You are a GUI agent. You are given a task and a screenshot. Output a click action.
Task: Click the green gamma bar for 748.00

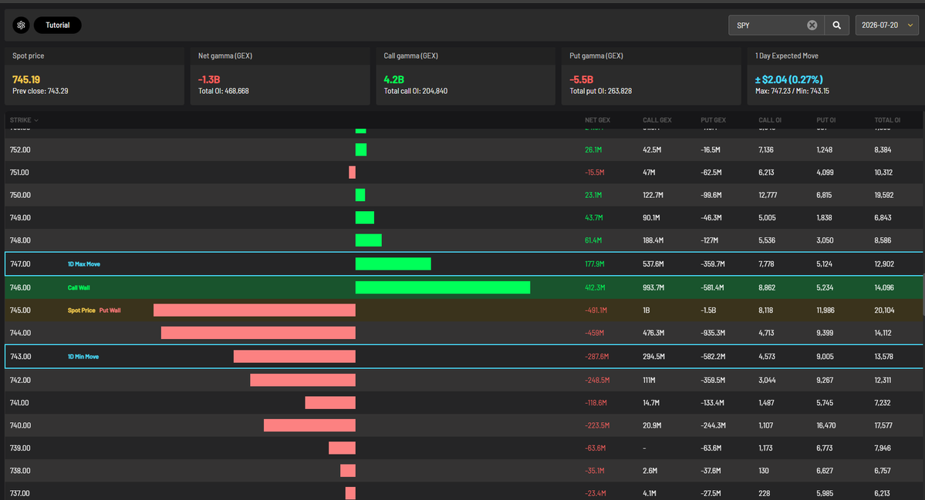(x=368, y=240)
